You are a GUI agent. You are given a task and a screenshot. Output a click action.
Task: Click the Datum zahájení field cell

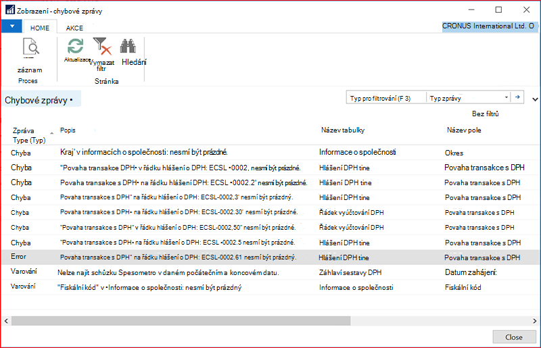471,272
